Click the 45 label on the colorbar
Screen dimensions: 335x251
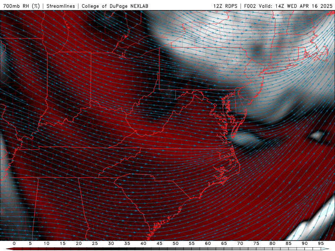160,243
